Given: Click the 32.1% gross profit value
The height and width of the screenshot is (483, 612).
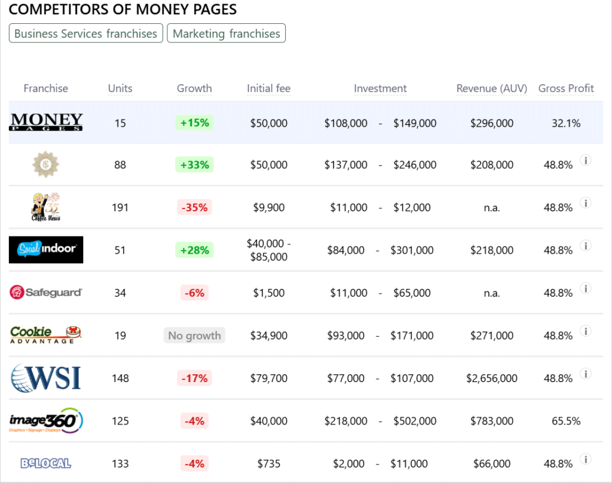Looking at the screenshot, I should [566, 123].
